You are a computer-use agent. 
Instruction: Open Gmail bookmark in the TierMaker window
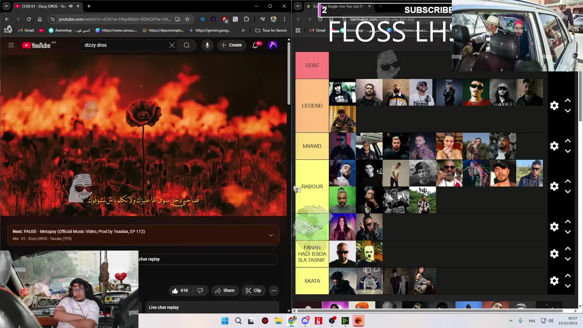317,31
